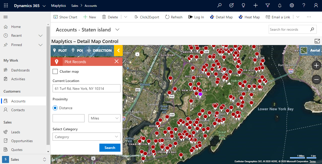The width and height of the screenshot is (322, 164).
Task: Open the notifications bell icon
Action: coord(280,6)
